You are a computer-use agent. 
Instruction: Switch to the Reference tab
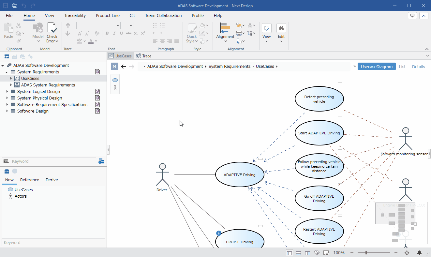[x=30, y=180]
